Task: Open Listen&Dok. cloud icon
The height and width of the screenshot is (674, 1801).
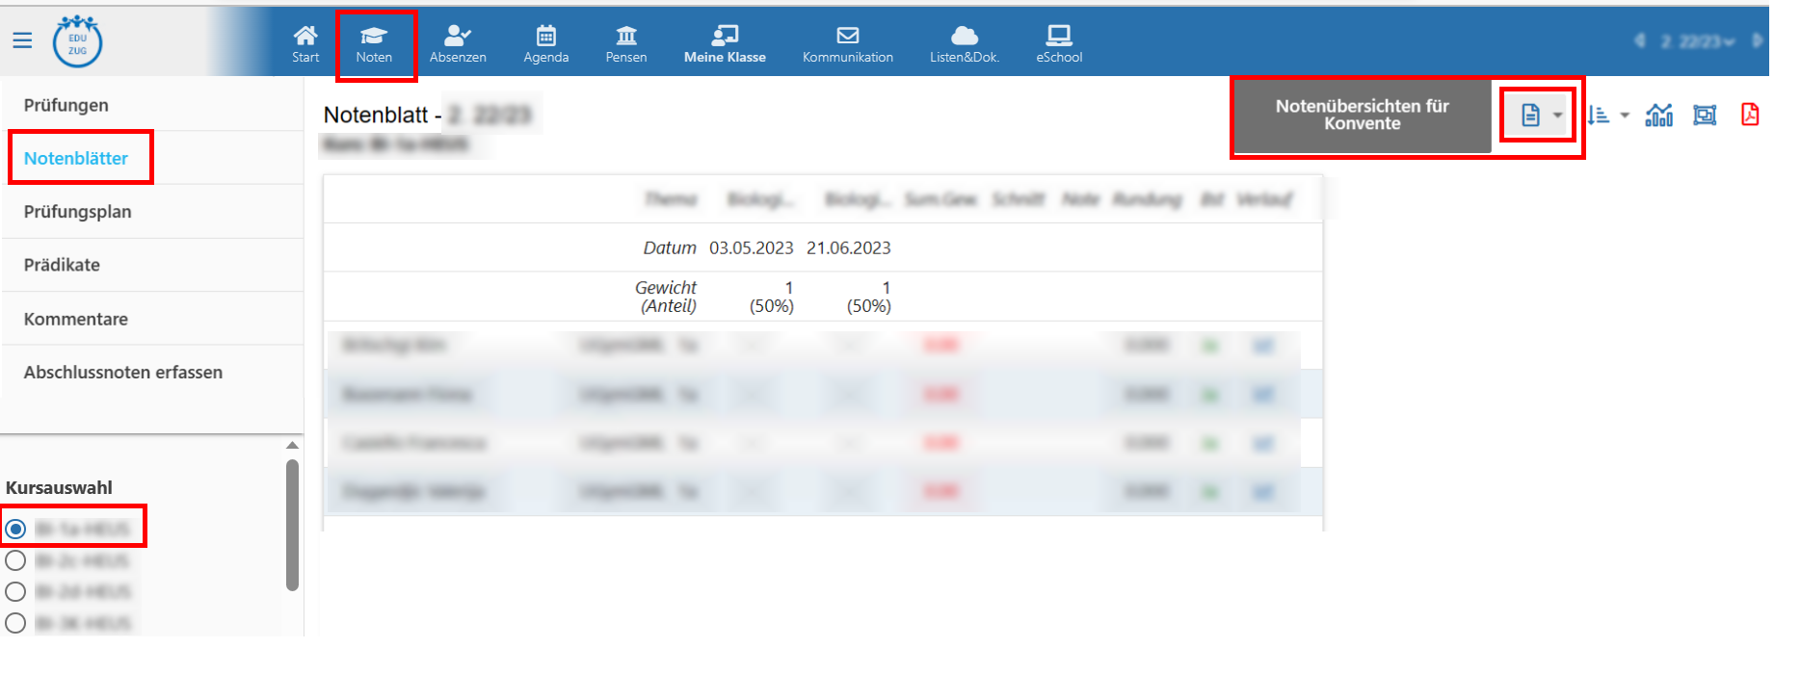Action: tap(964, 43)
